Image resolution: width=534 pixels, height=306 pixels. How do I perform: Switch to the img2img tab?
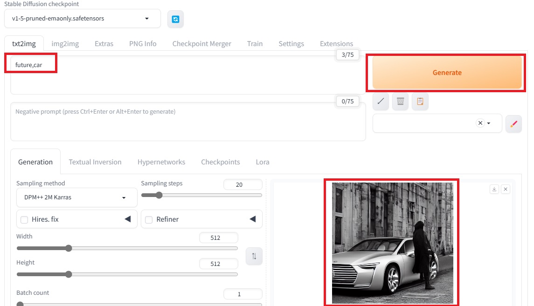65,43
